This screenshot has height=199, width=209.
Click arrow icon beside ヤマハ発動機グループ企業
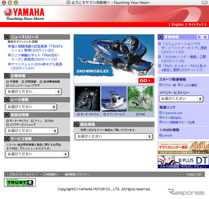161,122
